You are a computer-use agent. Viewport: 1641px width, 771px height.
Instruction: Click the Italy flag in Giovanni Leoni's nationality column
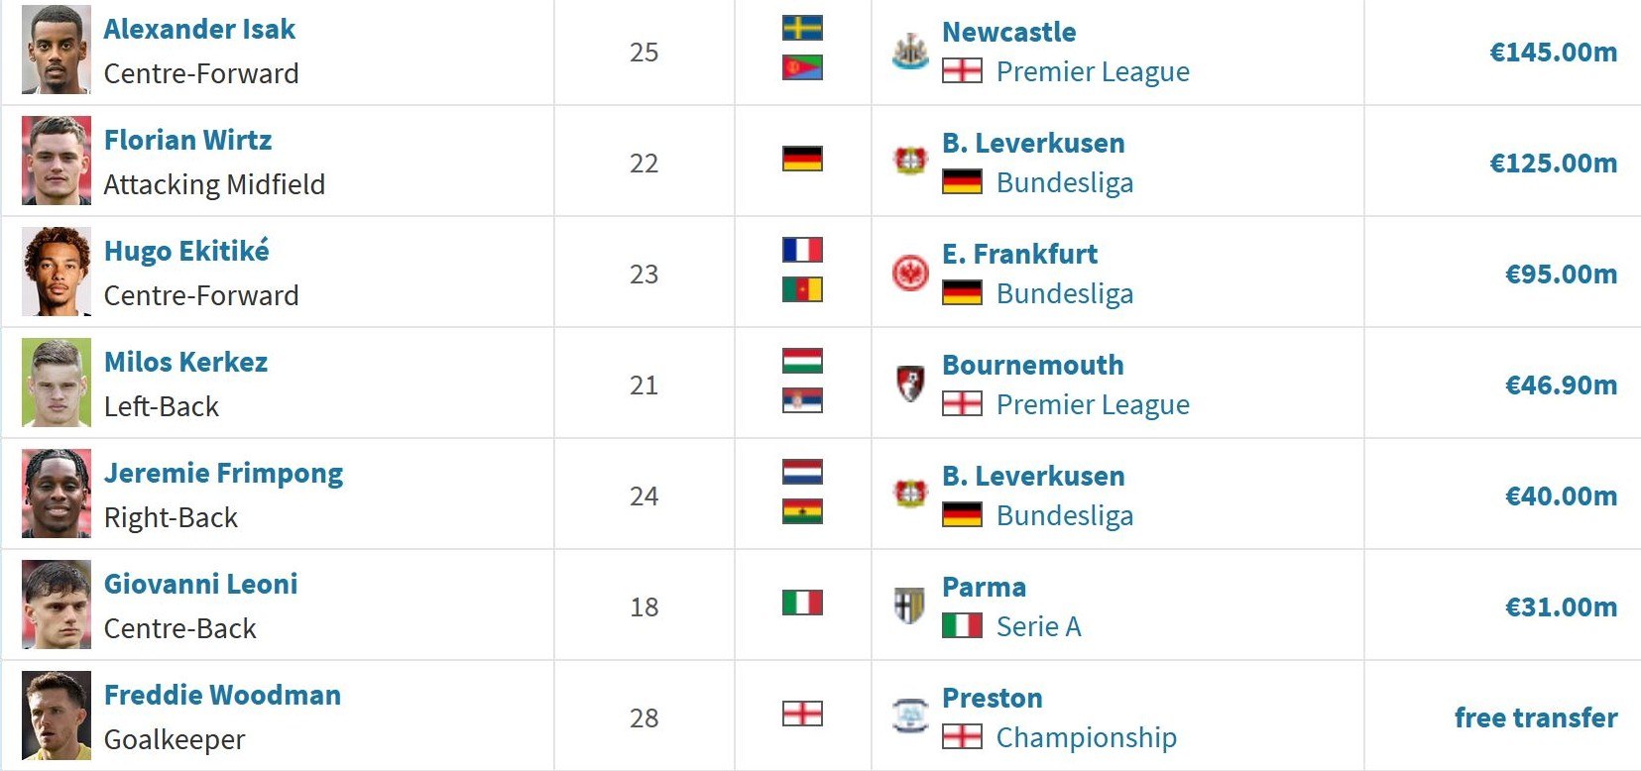[x=802, y=603]
